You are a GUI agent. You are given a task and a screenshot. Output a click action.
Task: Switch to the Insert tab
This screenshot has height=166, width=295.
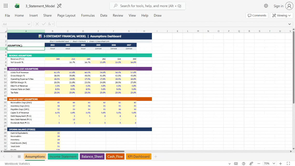pyautogui.click(x=33, y=16)
